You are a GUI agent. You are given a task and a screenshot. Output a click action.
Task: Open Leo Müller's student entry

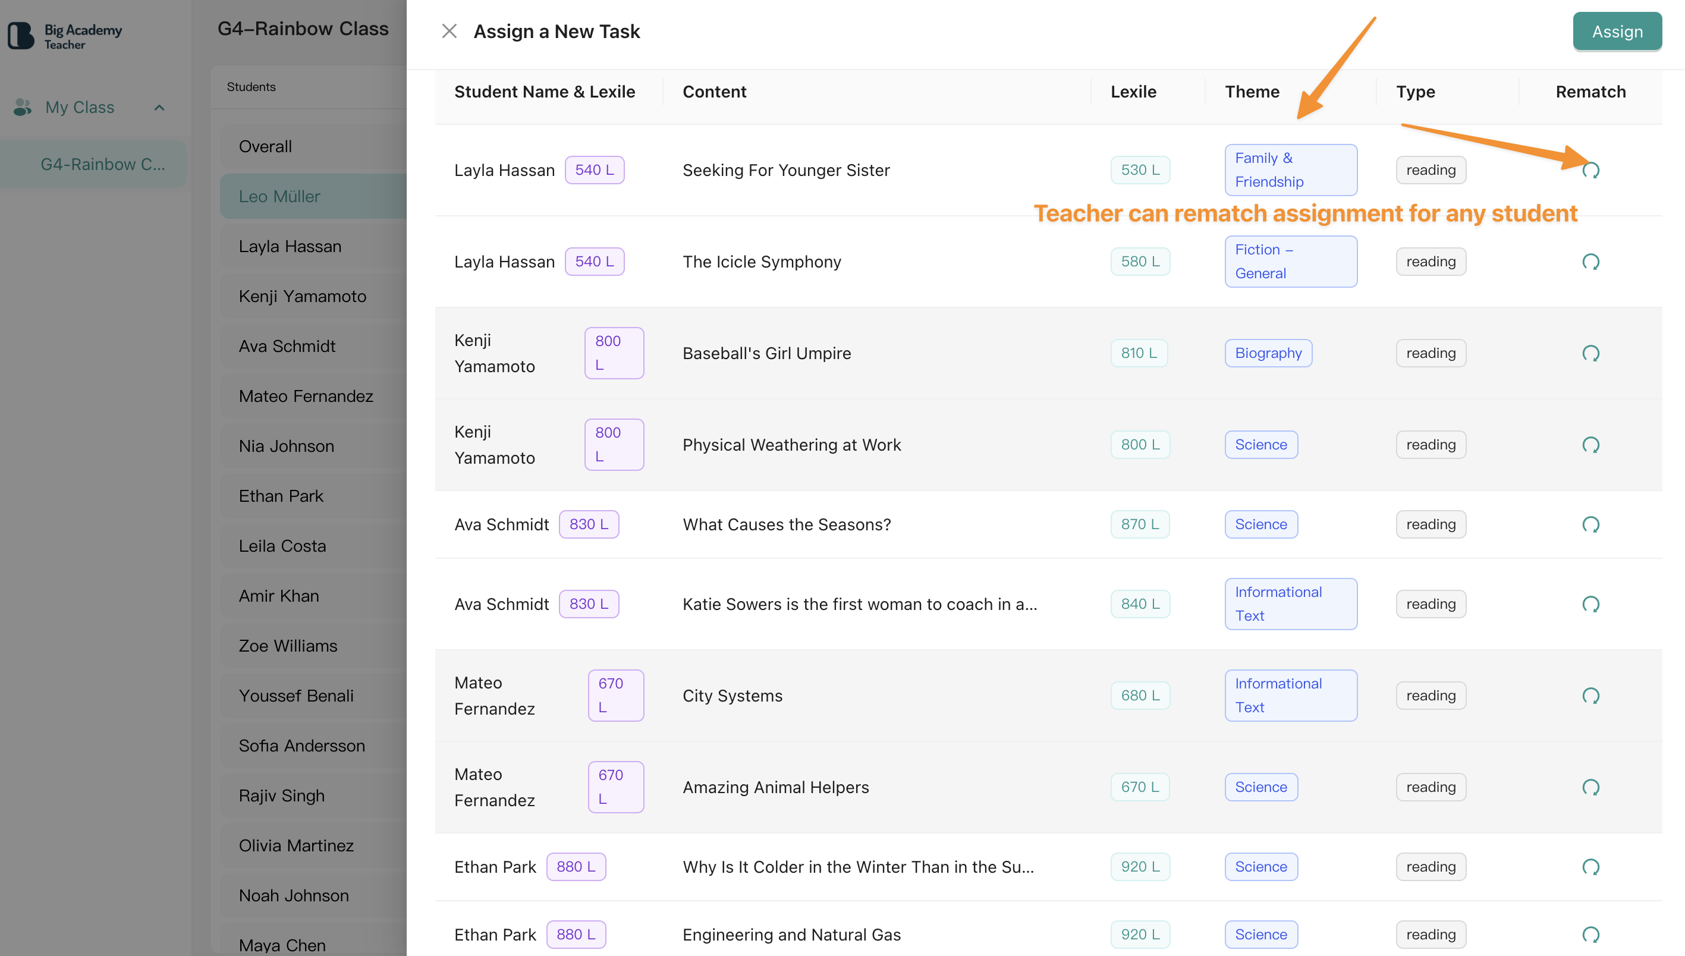click(279, 196)
